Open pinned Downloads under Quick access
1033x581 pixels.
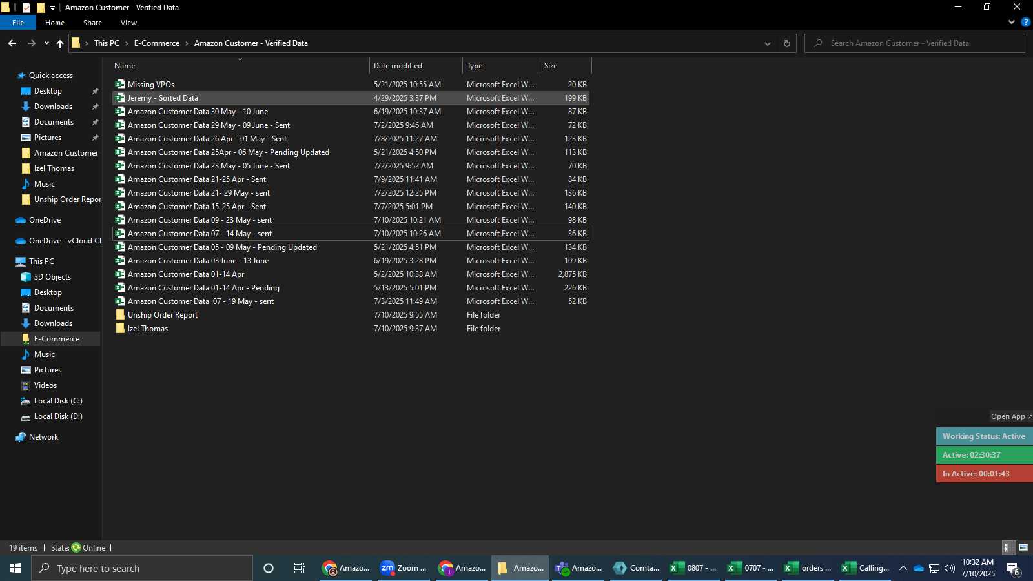[x=53, y=107]
